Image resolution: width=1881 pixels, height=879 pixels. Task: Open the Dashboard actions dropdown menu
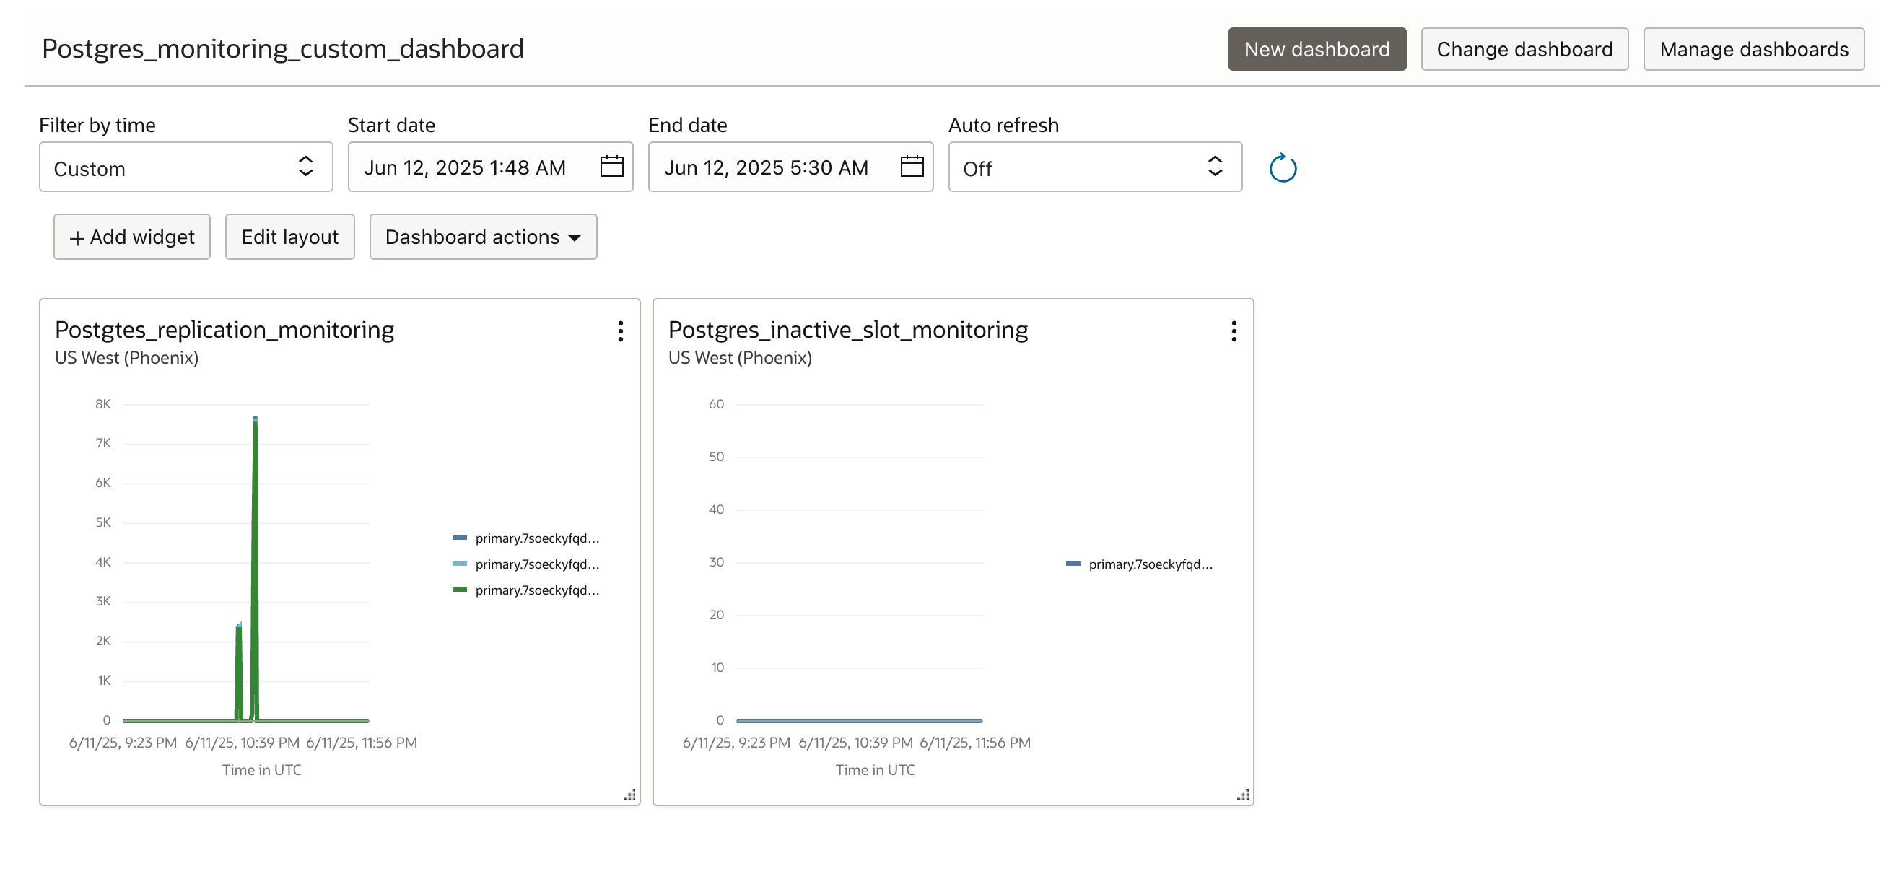pyautogui.click(x=483, y=237)
